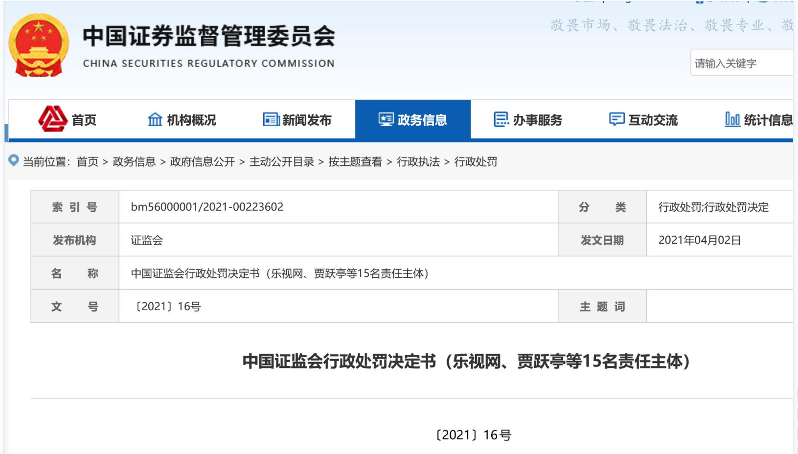This screenshot has height=454, width=798.
Task: Click the building icon beside 机构概况
Action: click(155, 119)
